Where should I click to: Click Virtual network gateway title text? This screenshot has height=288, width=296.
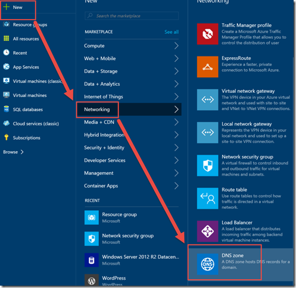(248, 91)
